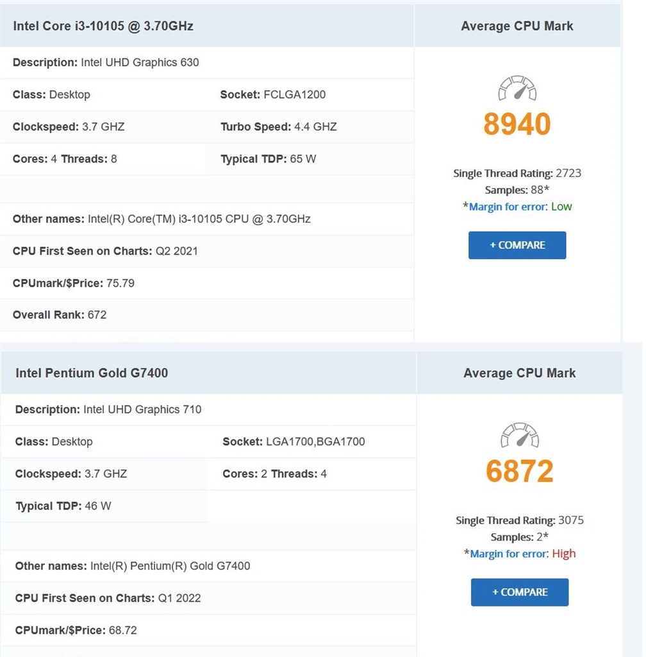
Task: Compare the Intel Core i3-10105 CPU
Action: 517,245
